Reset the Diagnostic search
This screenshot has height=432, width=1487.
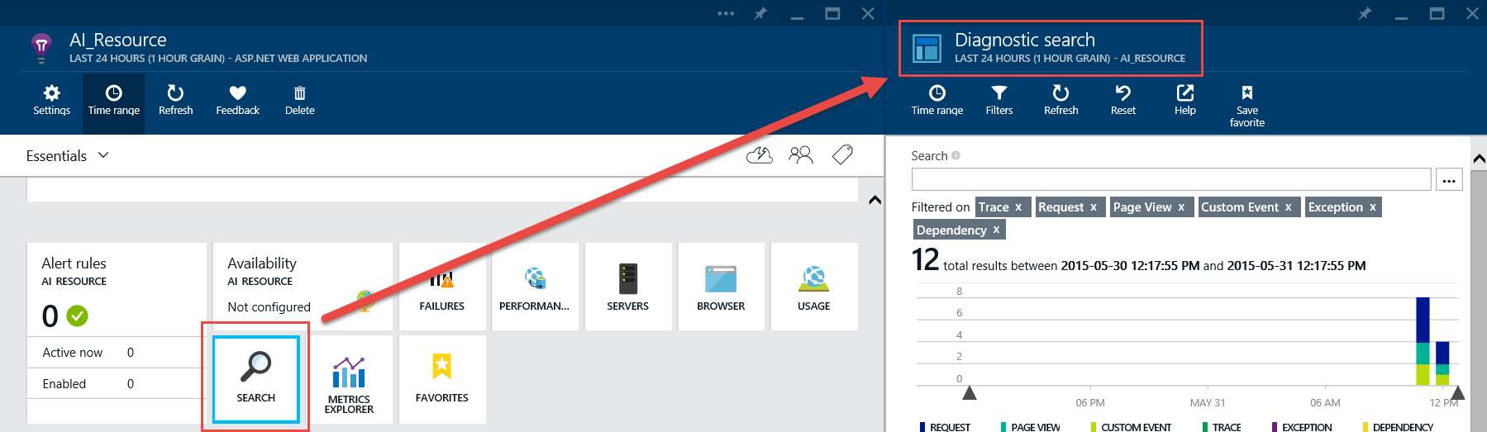click(1123, 100)
